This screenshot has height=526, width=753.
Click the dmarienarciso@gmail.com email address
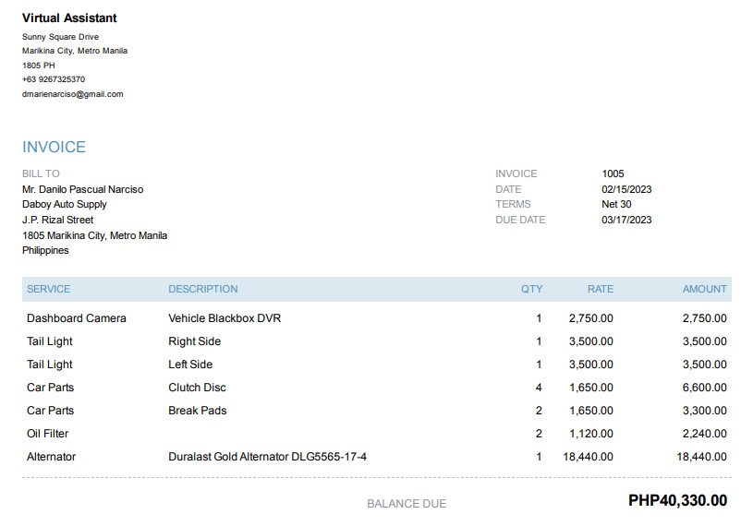72,94
